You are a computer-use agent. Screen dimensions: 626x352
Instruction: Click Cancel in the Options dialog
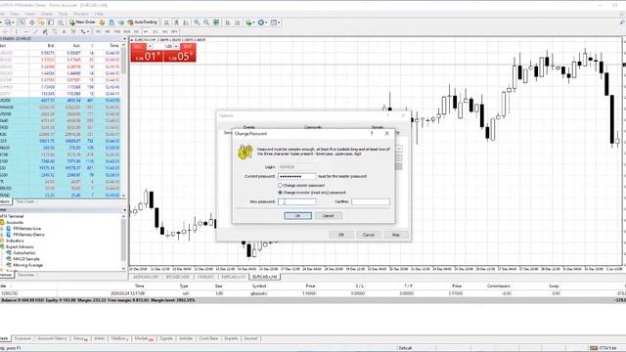[x=369, y=235]
